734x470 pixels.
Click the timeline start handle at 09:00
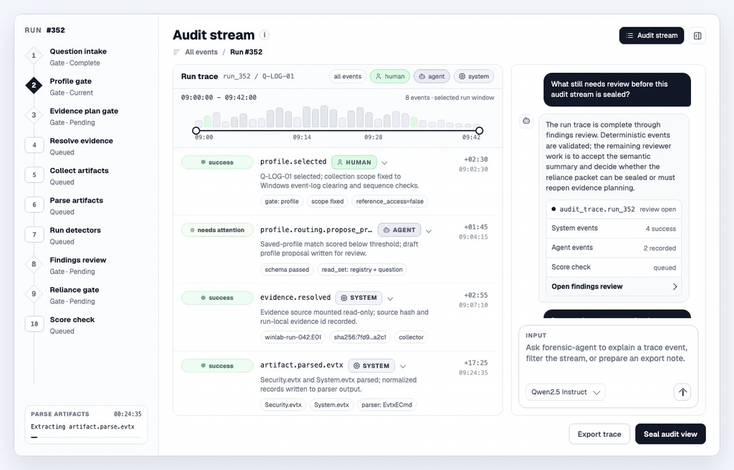[196, 131]
